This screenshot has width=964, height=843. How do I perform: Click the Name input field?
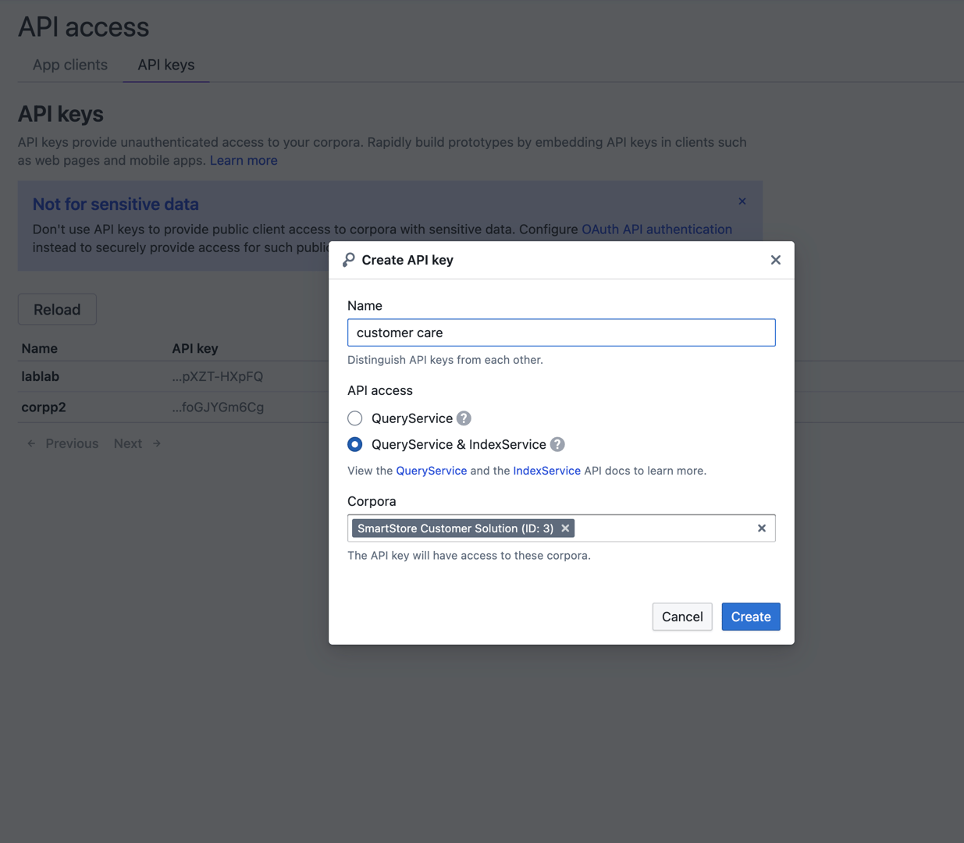561,333
